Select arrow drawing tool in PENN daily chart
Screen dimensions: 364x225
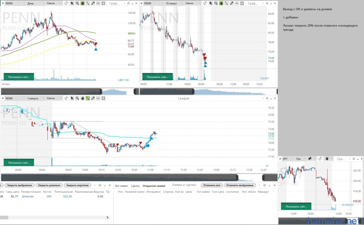[x=93, y=3]
